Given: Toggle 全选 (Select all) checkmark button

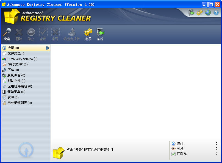Looking at the screenshot, I should click(43, 32).
